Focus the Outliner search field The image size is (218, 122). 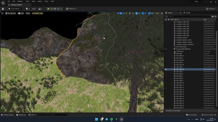tap(188, 16)
